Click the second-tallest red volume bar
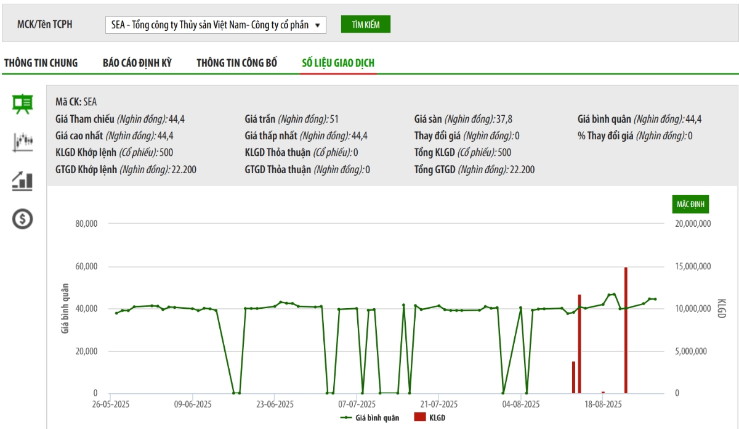 coord(579,344)
